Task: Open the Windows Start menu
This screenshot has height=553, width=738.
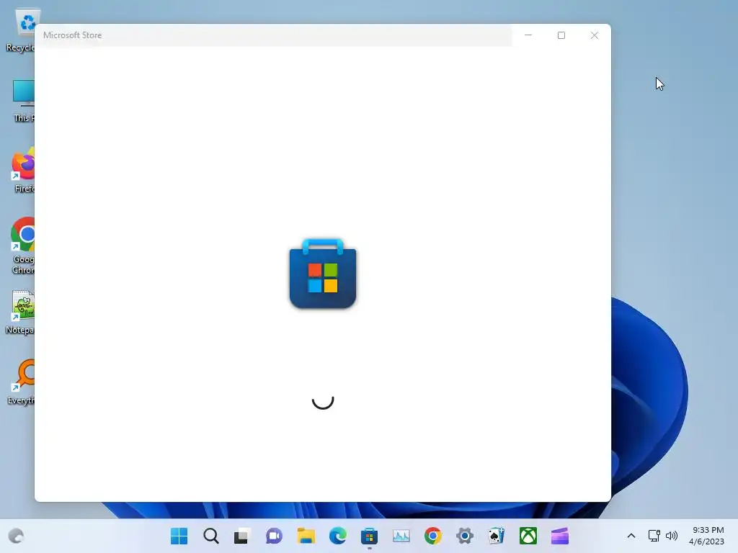Action: 179,536
